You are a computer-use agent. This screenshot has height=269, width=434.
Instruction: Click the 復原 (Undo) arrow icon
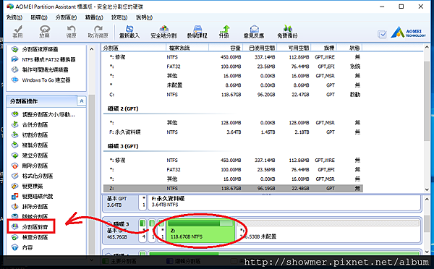[71, 32]
